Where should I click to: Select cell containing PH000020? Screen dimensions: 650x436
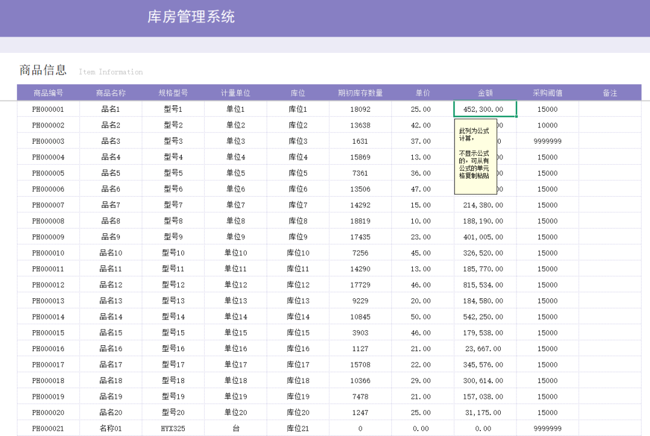48,413
